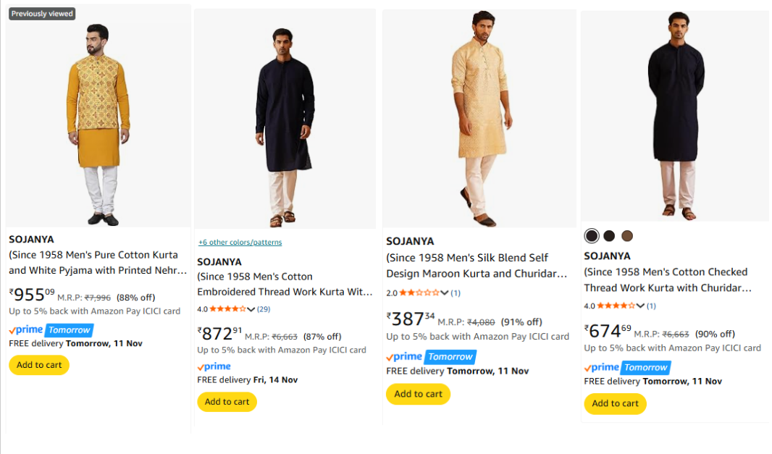Click the prime badge on yellow kurta listing
The width and height of the screenshot is (772, 454).
tap(50, 330)
